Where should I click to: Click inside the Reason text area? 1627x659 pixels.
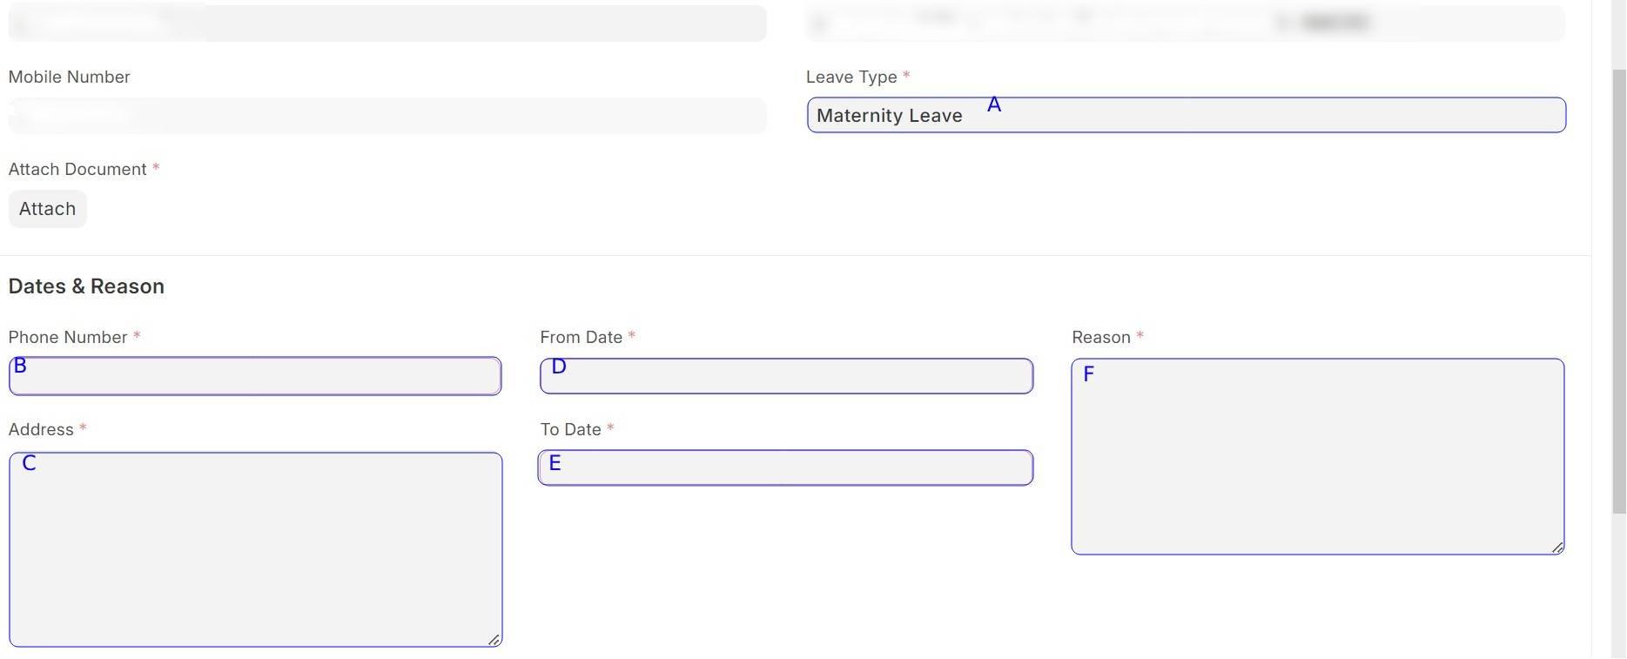click(1317, 457)
